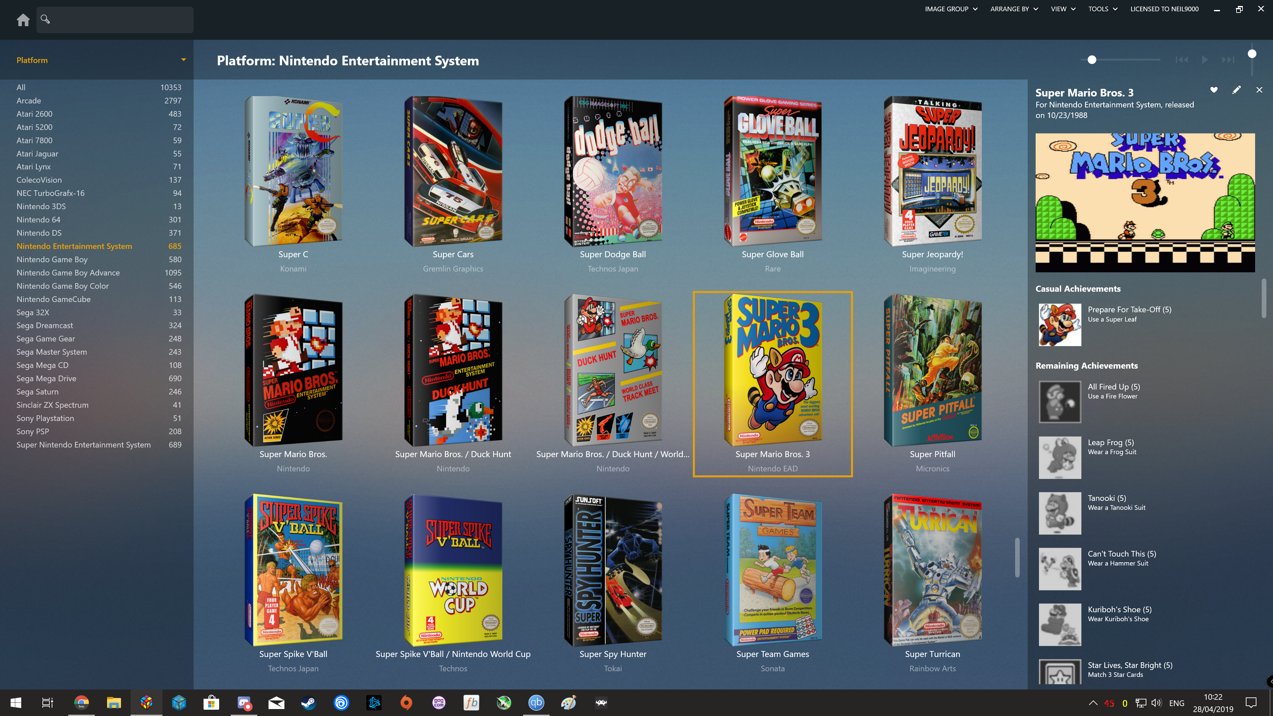This screenshot has height=716, width=1273.
Task: Select the Super C box art
Action: (293, 171)
